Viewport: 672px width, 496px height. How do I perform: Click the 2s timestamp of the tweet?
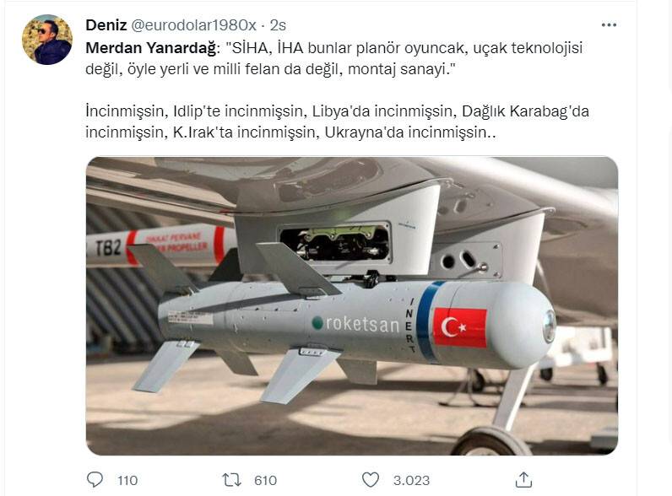click(278, 24)
